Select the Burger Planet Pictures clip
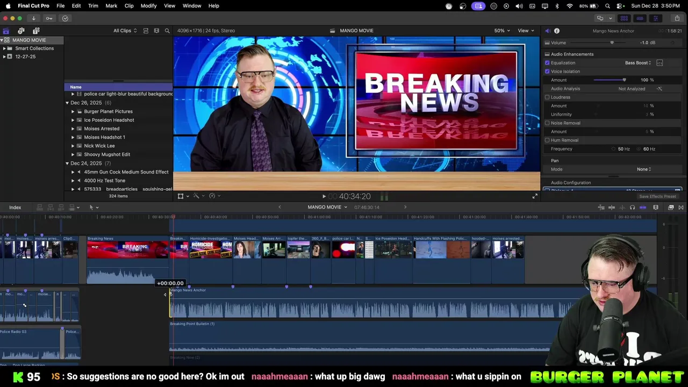Image resolution: width=688 pixels, height=387 pixels. (x=108, y=111)
